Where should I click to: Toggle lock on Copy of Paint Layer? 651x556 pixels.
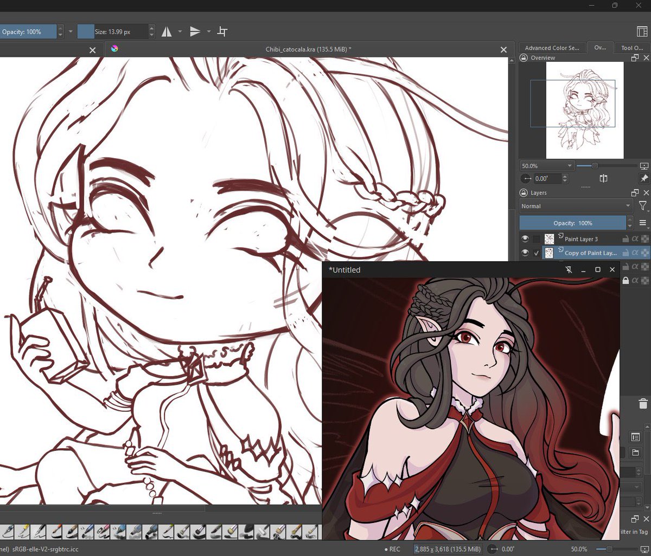pyautogui.click(x=625, y=253)
